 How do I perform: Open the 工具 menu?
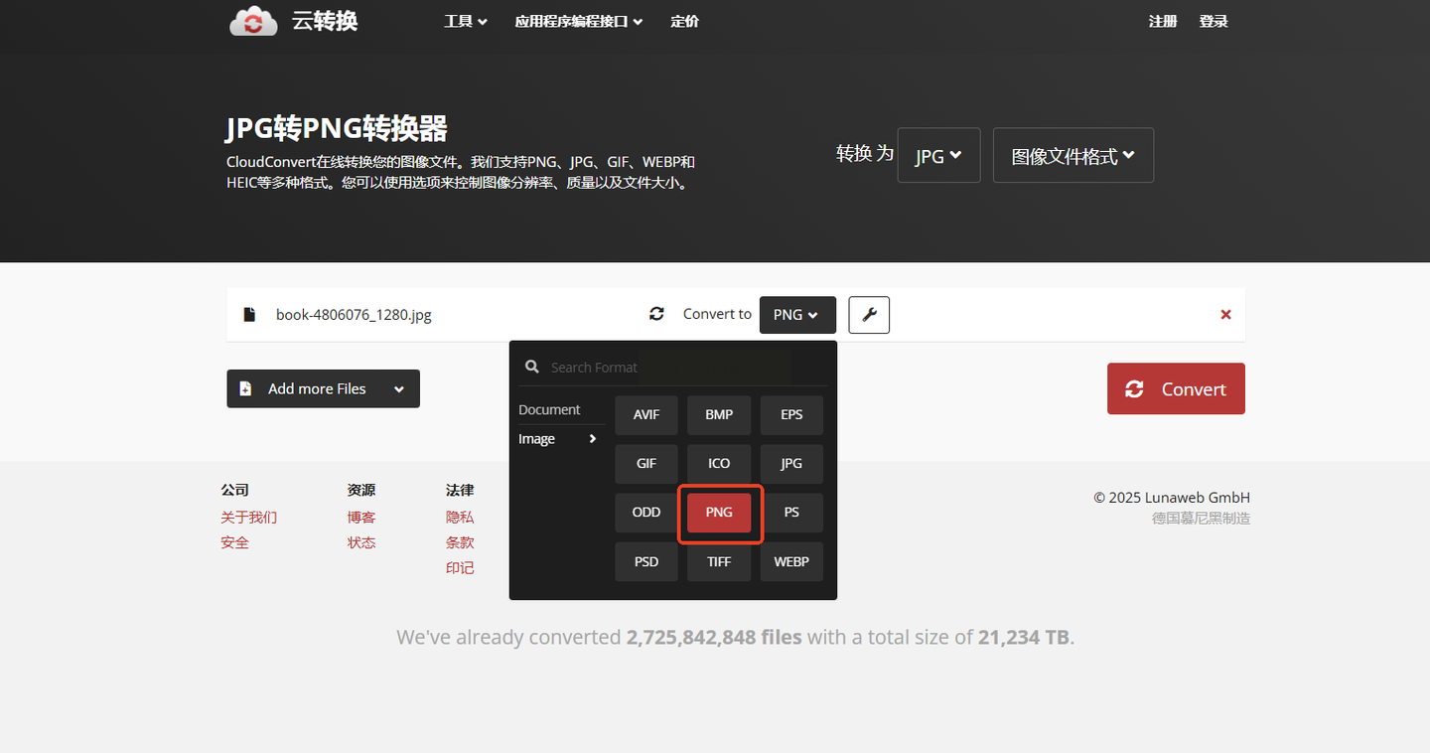[x=466, y=21]
